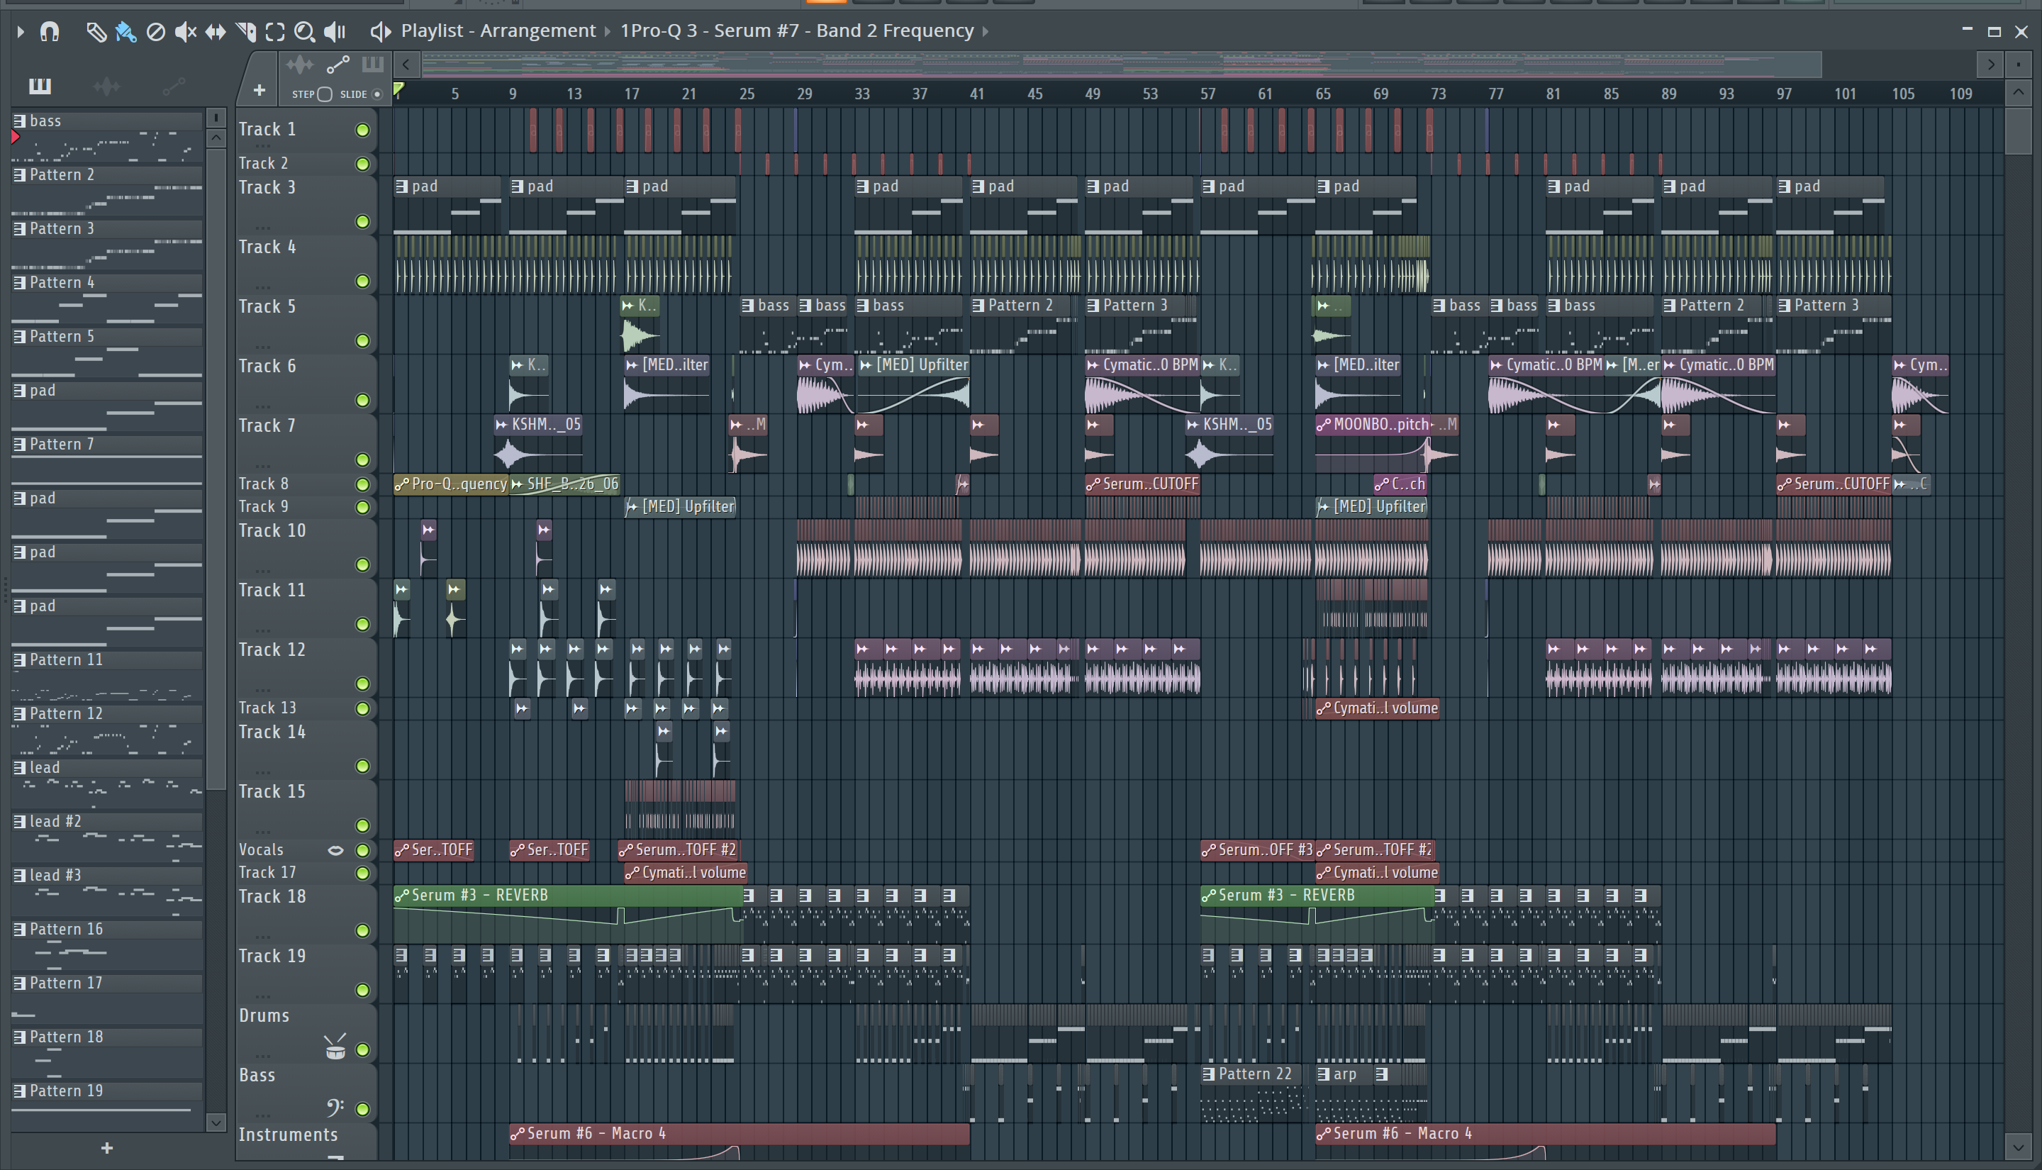Image resolution: width=2042 pixels, height=1170 pixels.
Task: Select the Playback speaker tool
Action: [x=334, y=31]
